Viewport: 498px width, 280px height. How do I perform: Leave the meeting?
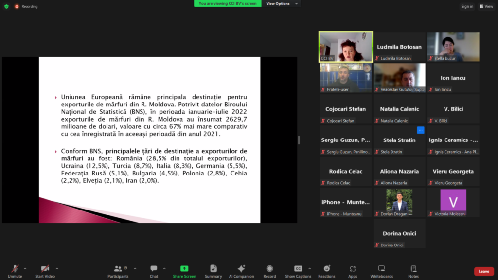coord(484,271)
